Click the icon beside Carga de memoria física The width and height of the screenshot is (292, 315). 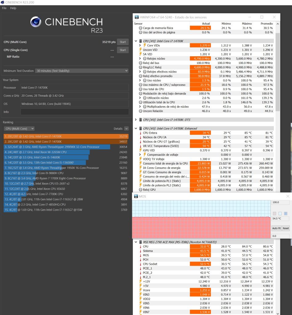pos(141,28)
